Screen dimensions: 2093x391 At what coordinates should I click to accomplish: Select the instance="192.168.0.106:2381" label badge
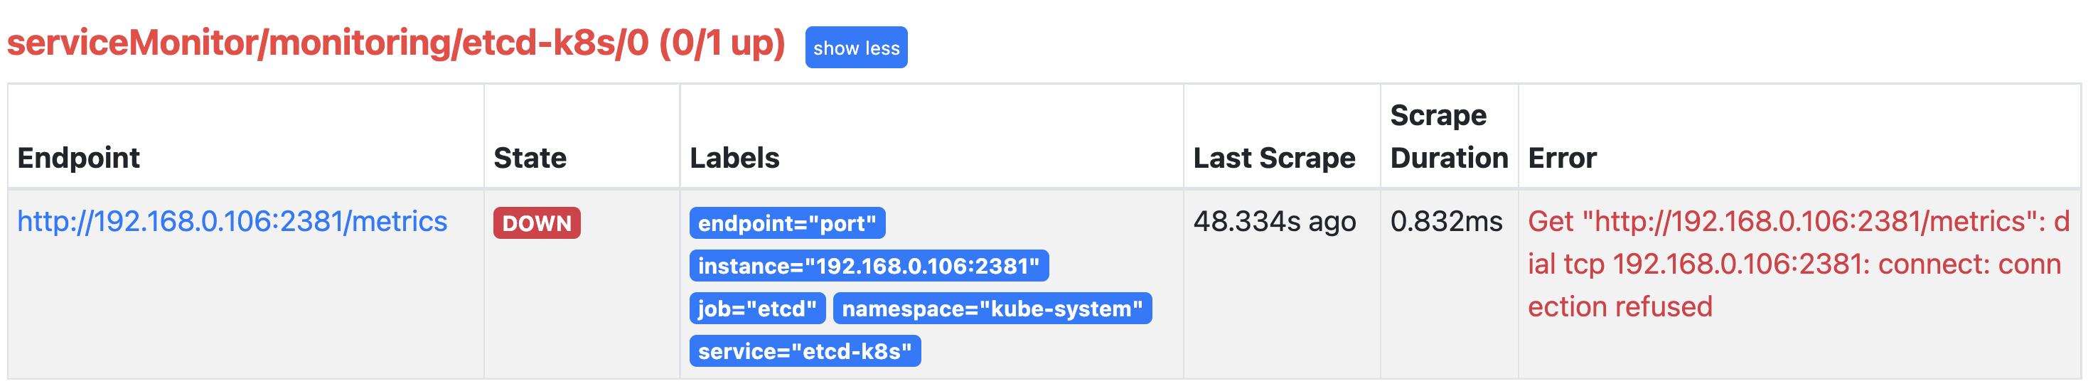pos(869,266)
